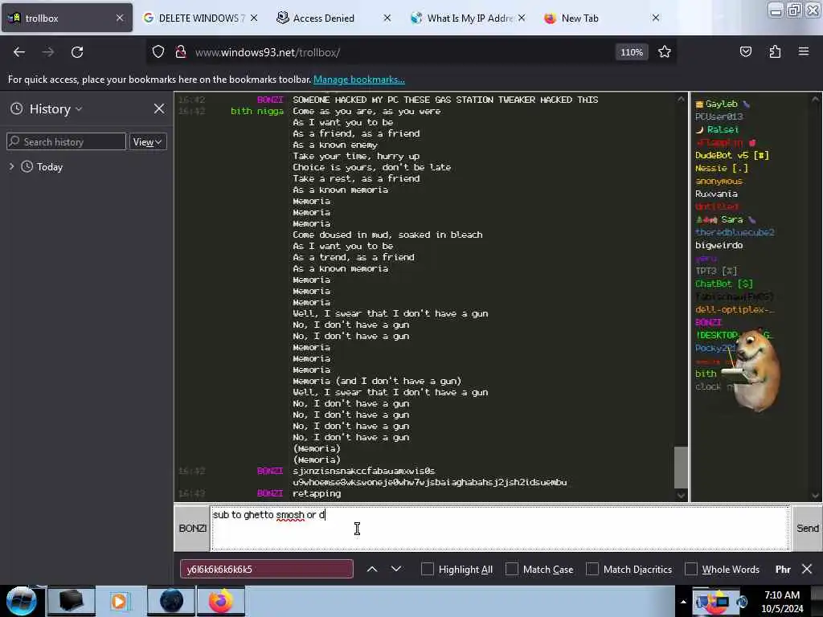Open the Manage bookmarks link
This screenshot has height=617, width=823.
pos(359,80)
